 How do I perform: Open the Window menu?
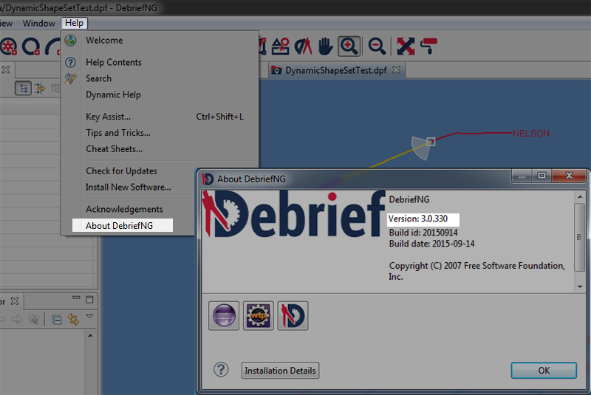[x=39, y=24]
